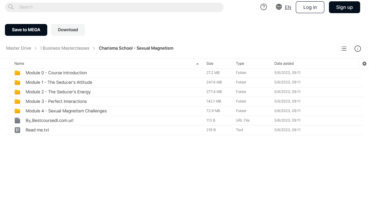Click the URL File type cell
The width and height of the screenshot is (369, 208).
click(x=243, y=120)
